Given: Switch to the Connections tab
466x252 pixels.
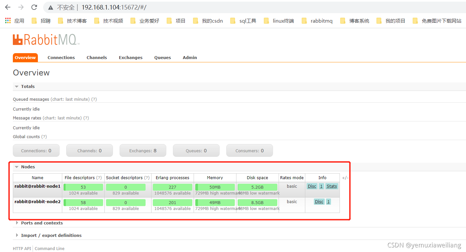Looking at the screenshot, I should [x=61, y=57].
